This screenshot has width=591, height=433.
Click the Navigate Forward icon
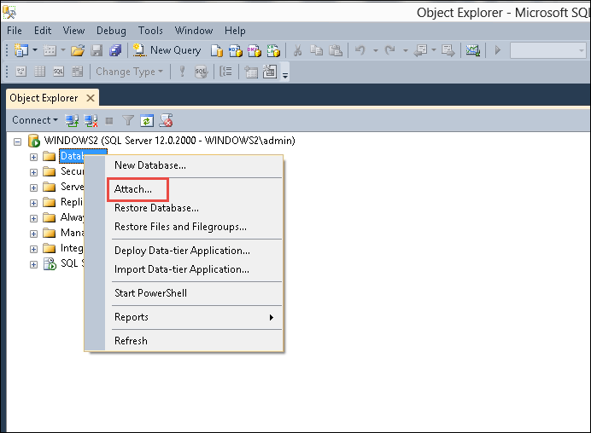(x=448, y=50)
